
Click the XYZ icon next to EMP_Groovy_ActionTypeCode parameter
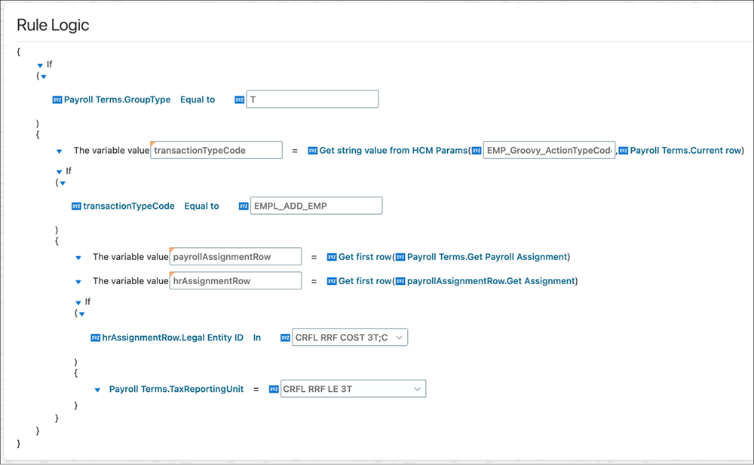tap(478, 150)
